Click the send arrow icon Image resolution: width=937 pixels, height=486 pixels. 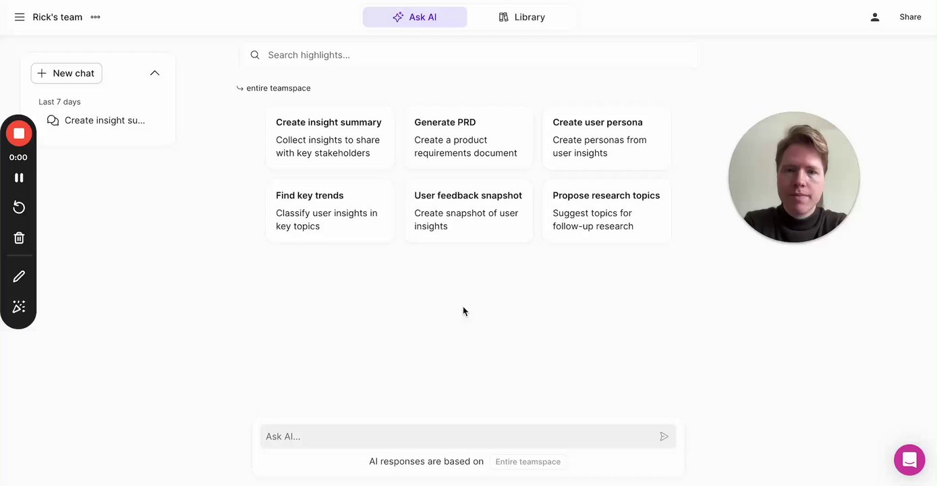pyautogui.click(x=664, y=437)
